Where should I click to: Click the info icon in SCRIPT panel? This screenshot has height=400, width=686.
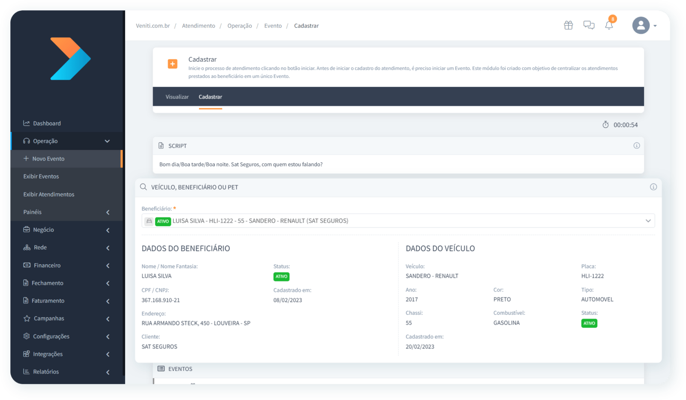636,146
